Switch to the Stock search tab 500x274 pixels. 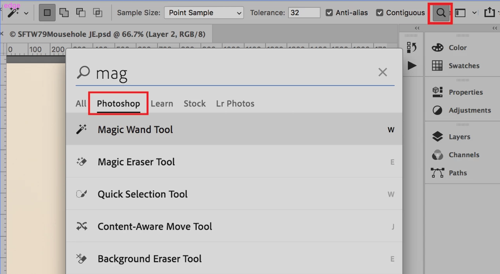coord(194,104)
